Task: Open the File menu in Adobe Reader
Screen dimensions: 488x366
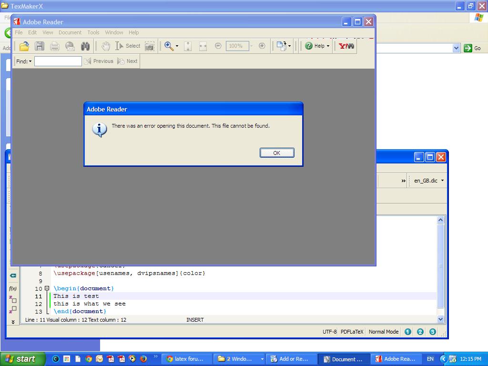Action: tap(19, 32)
